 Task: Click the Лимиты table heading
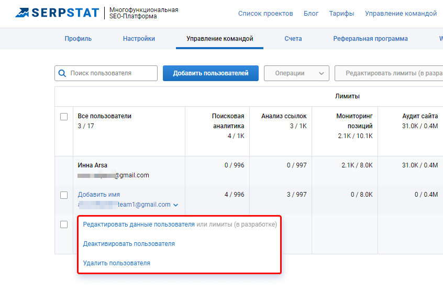pos(348,96)
